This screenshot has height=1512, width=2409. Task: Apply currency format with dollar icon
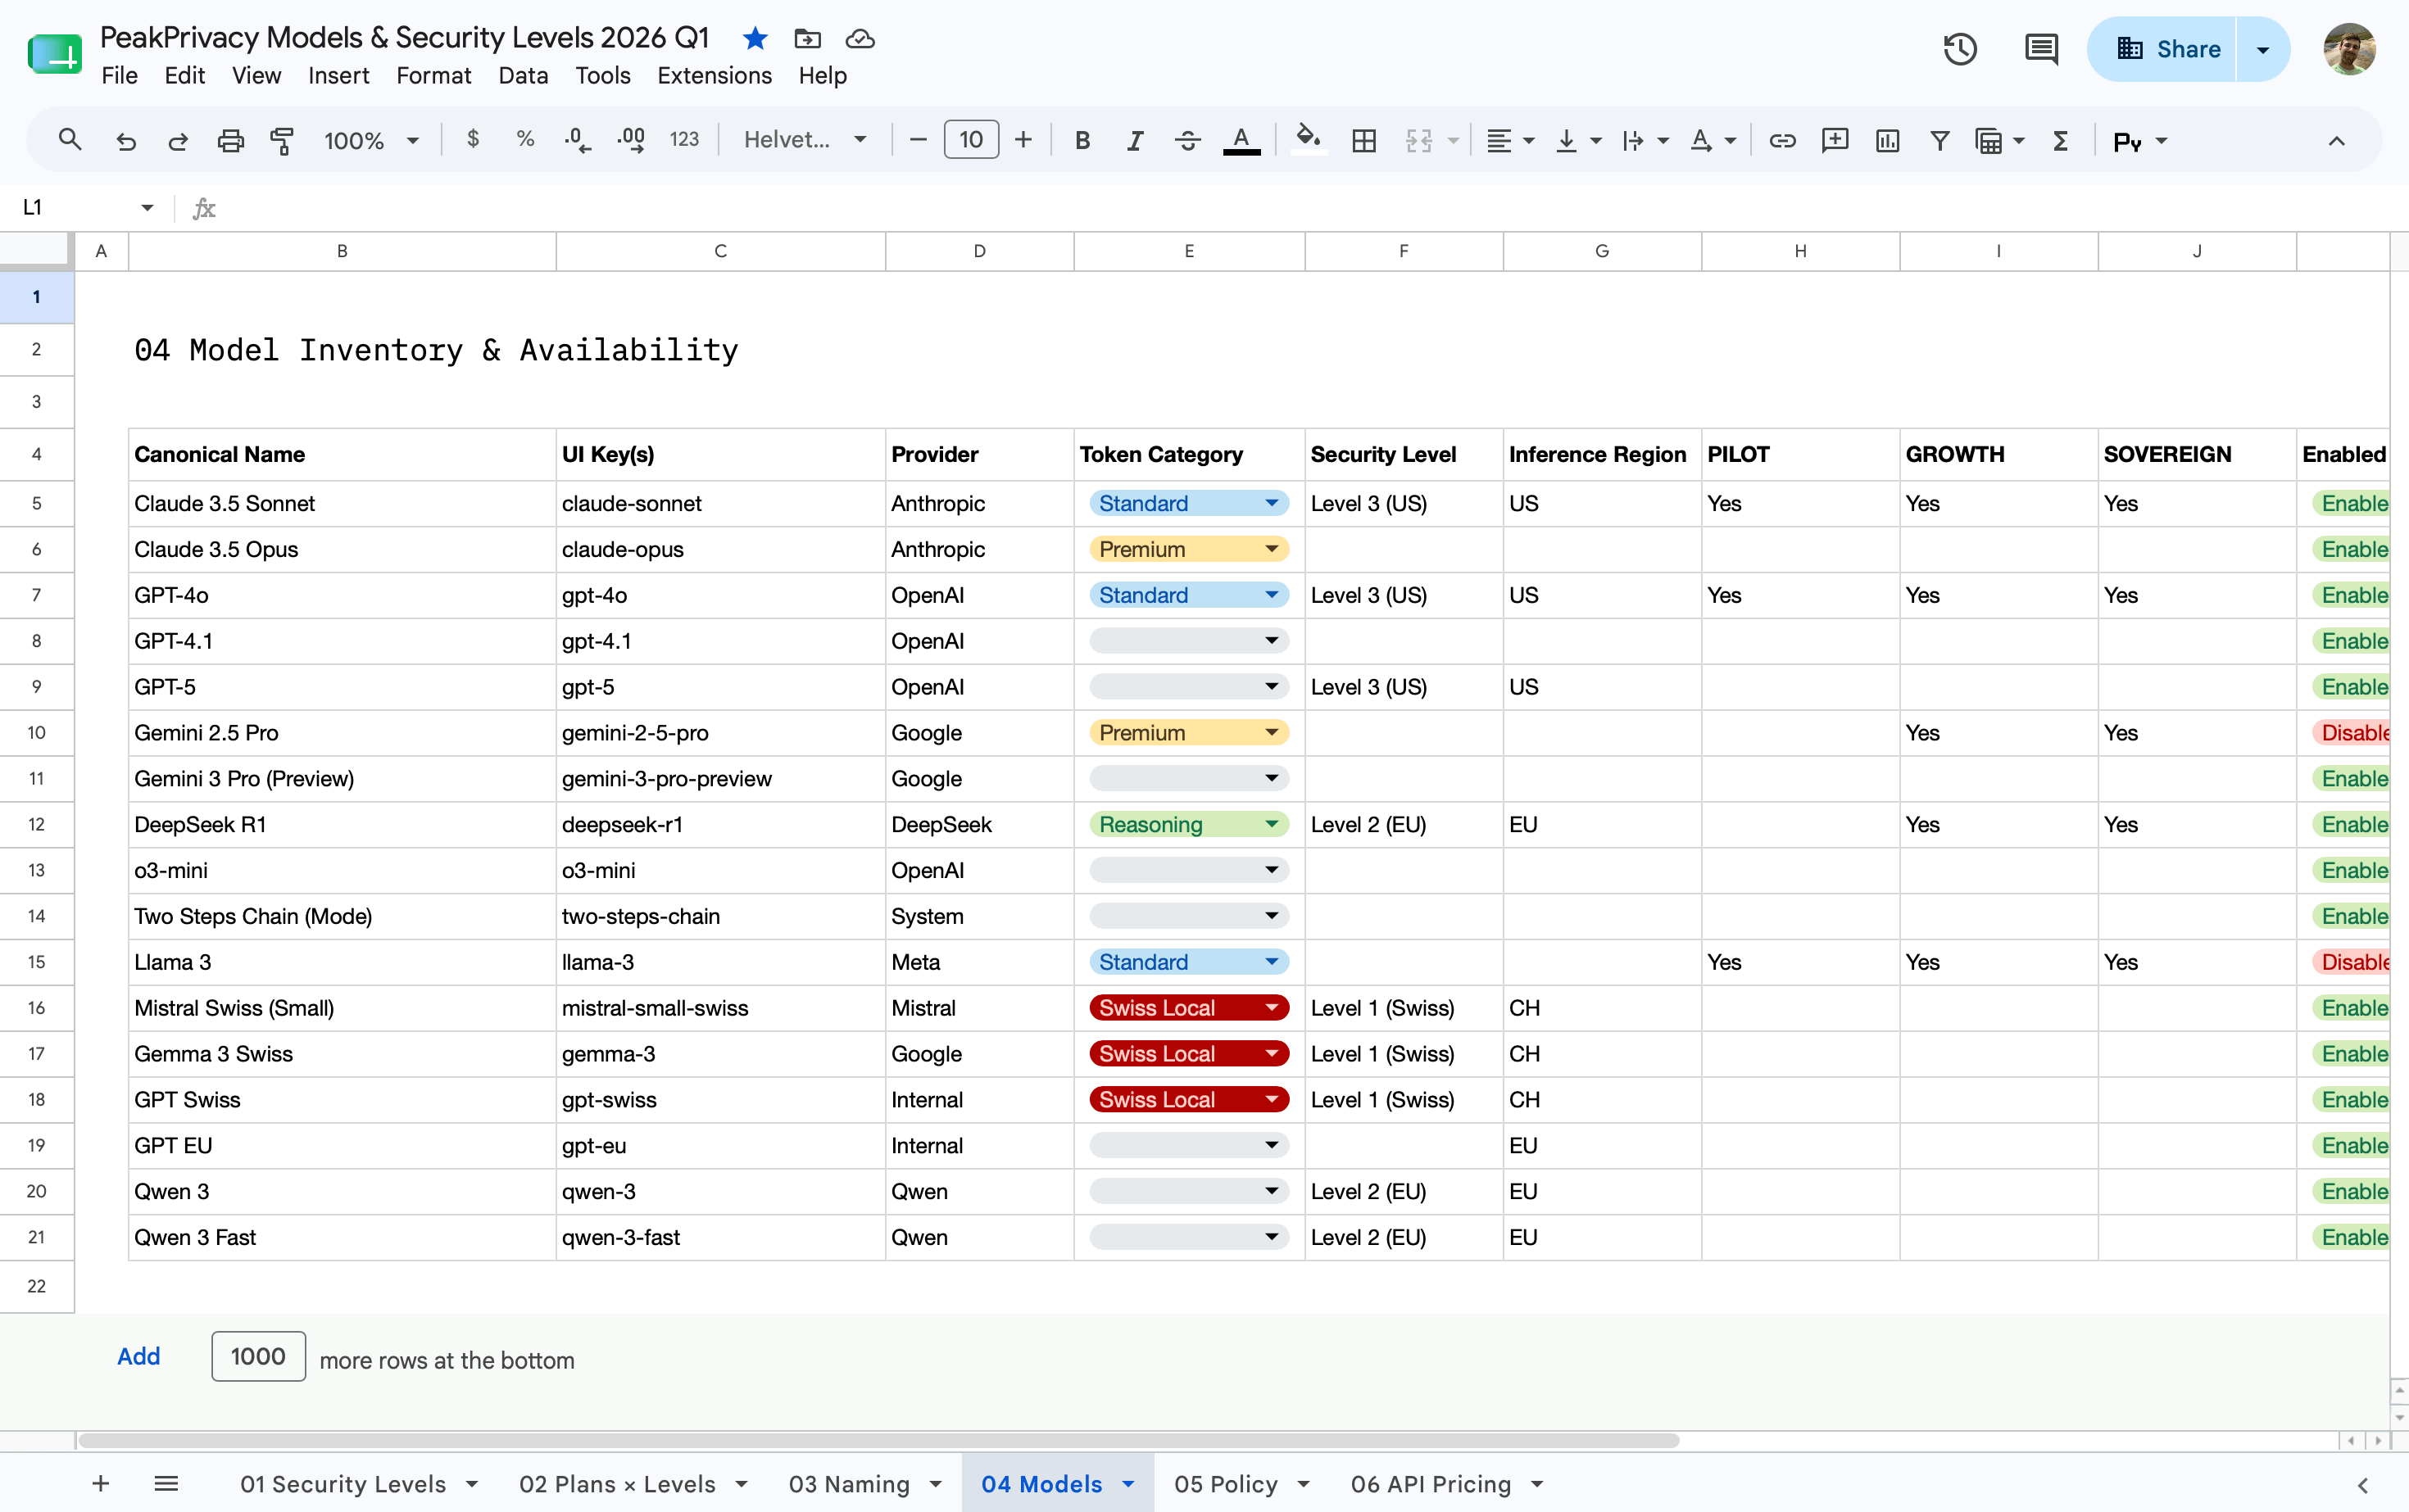point(474,140)
